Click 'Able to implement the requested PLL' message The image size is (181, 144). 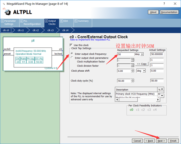point(90,40)
